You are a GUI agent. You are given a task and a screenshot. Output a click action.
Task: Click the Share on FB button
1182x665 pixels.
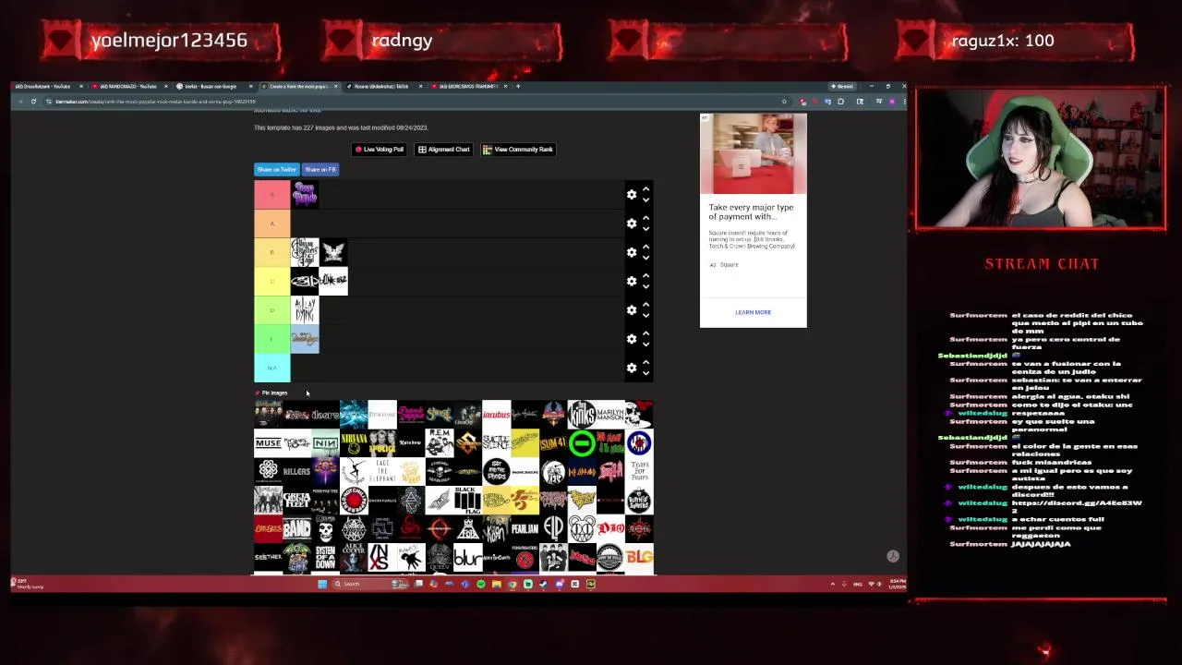point(320,170)
